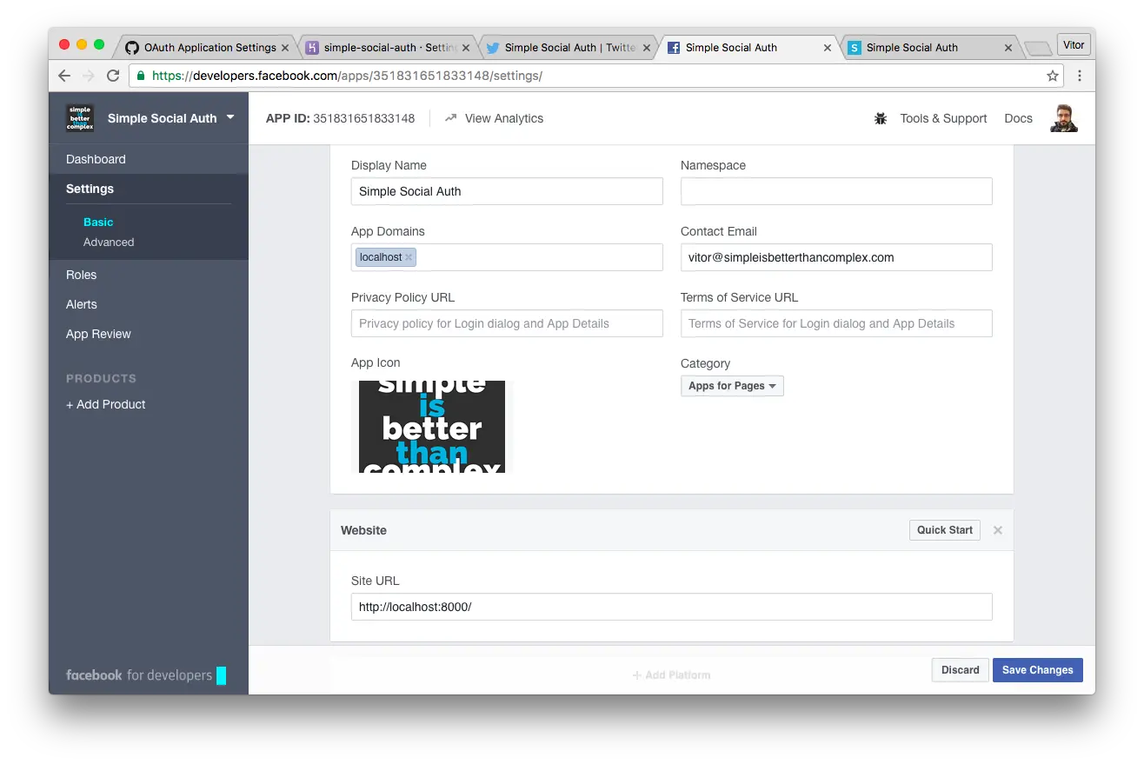Click the Privacy Policy URL field
1144x764 pixels.
507,323
